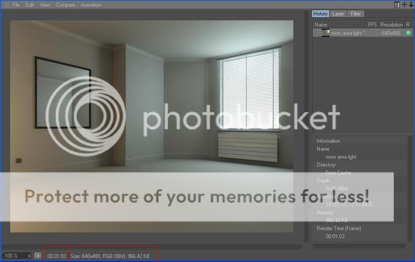The width and height of the screenshot is (415, 262).
Task: Switch to the Layer tab
Action: 338,14
